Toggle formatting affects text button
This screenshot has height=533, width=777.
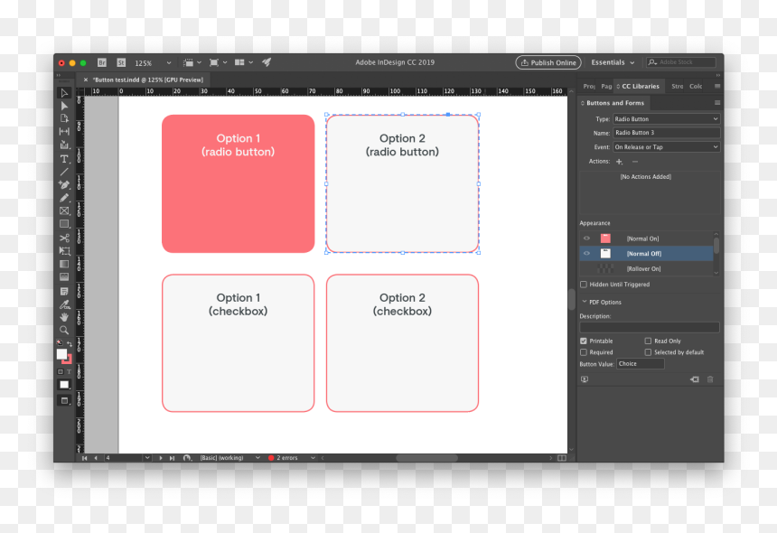[69, 371]
